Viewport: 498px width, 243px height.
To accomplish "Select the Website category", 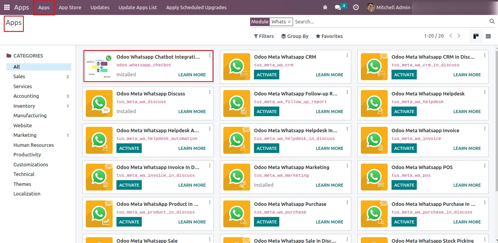I will tap(39, 125).
